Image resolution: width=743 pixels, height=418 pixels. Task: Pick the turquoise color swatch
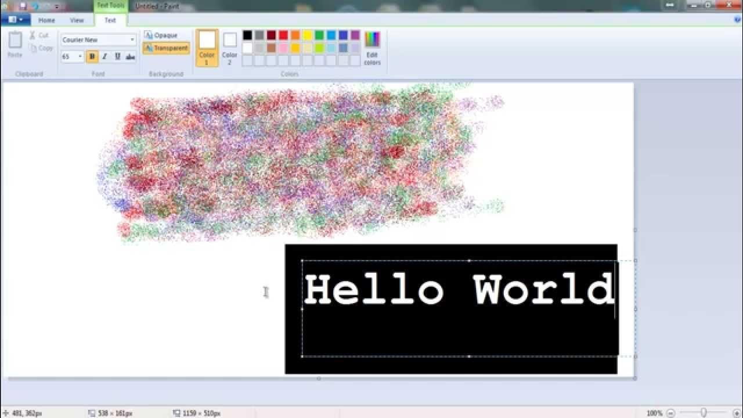tap(331, 35)
